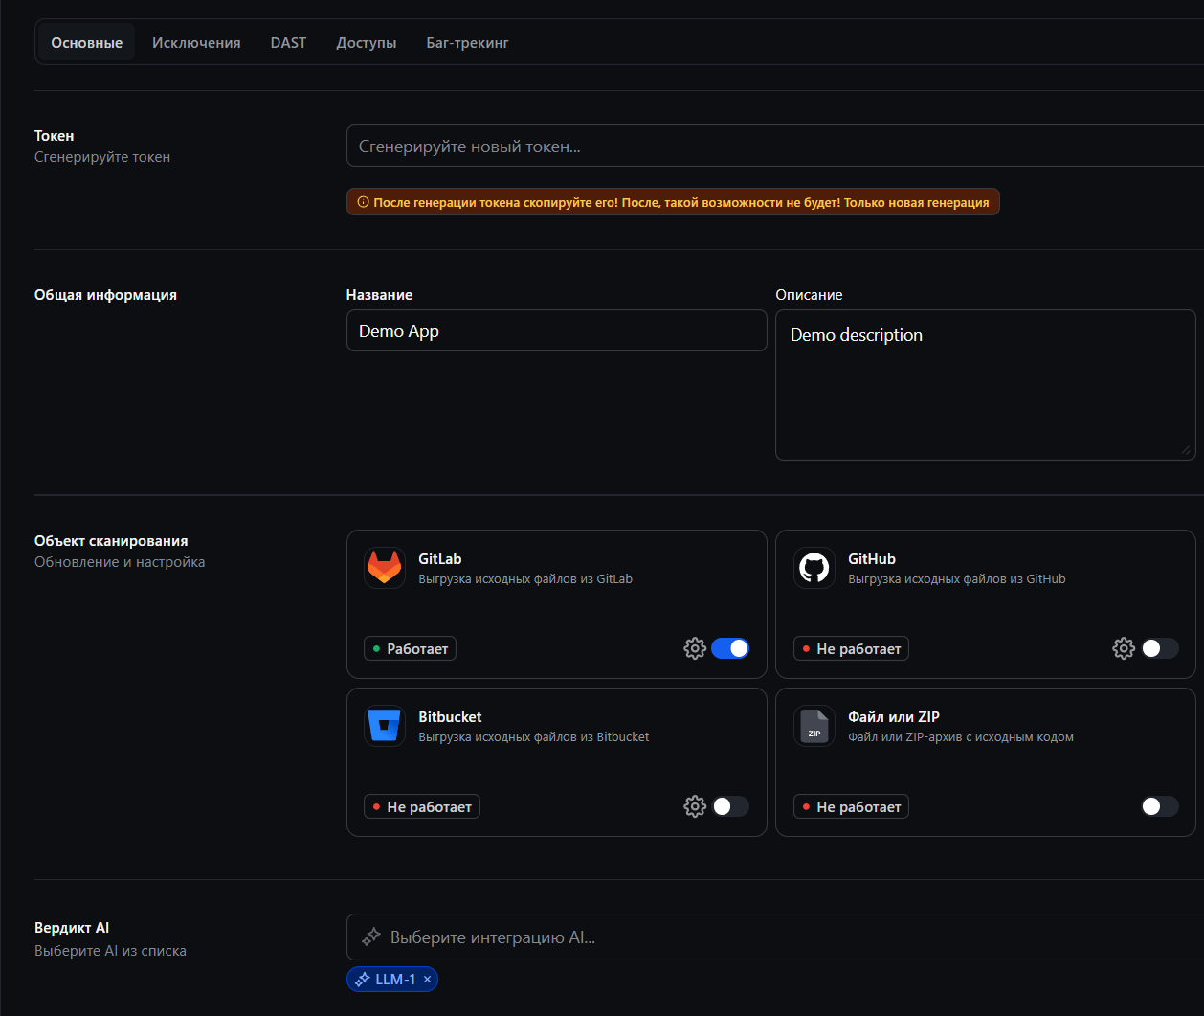Open the Выберите интеграцию AI dropdown
This screenshot has height=1016, width=1204.
(775, 937)
